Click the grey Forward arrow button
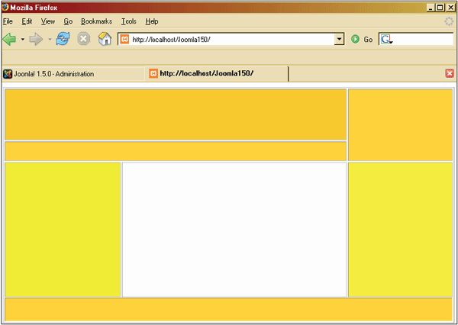458x325 pixels. pyautogui.click(x=36, y=39)
